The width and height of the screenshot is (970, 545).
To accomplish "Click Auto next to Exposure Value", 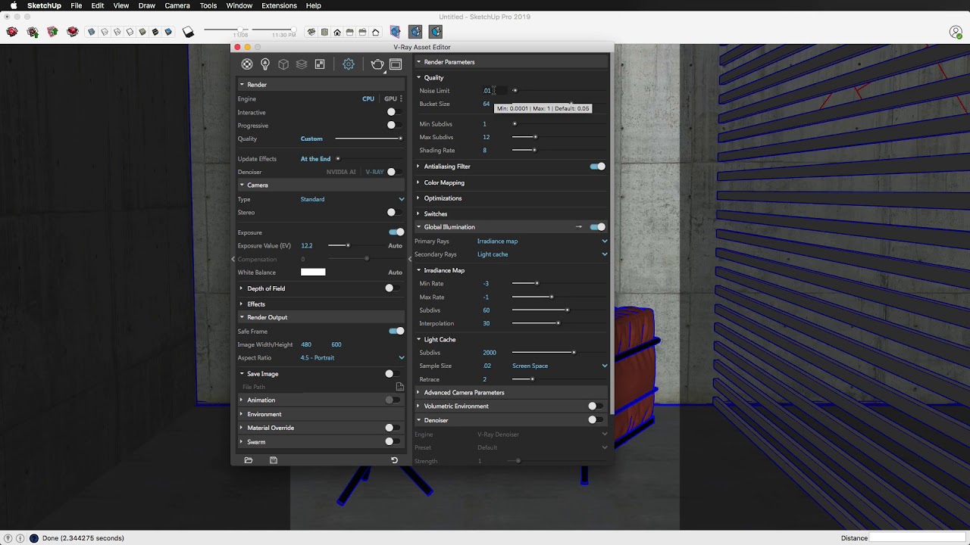I will pyautogui.click(x=395, y=246).
